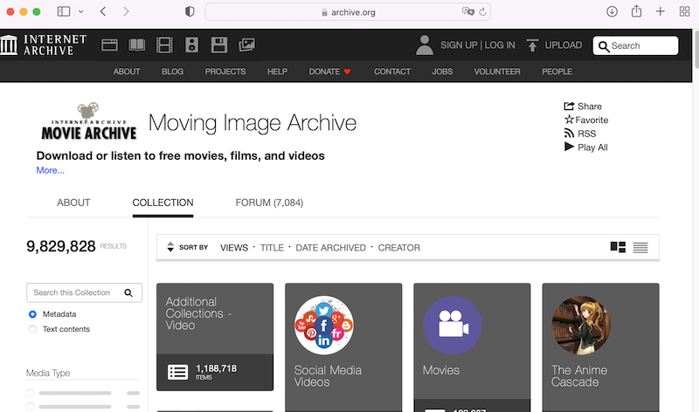
Task: Open the Web (Wayback) icon
Action: click(110, 45)
